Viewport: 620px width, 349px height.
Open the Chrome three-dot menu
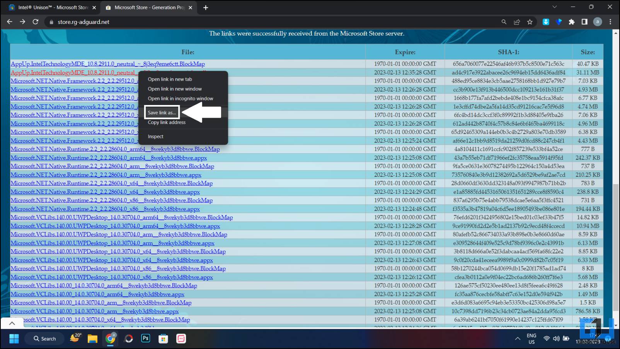[x=610, y=22]
